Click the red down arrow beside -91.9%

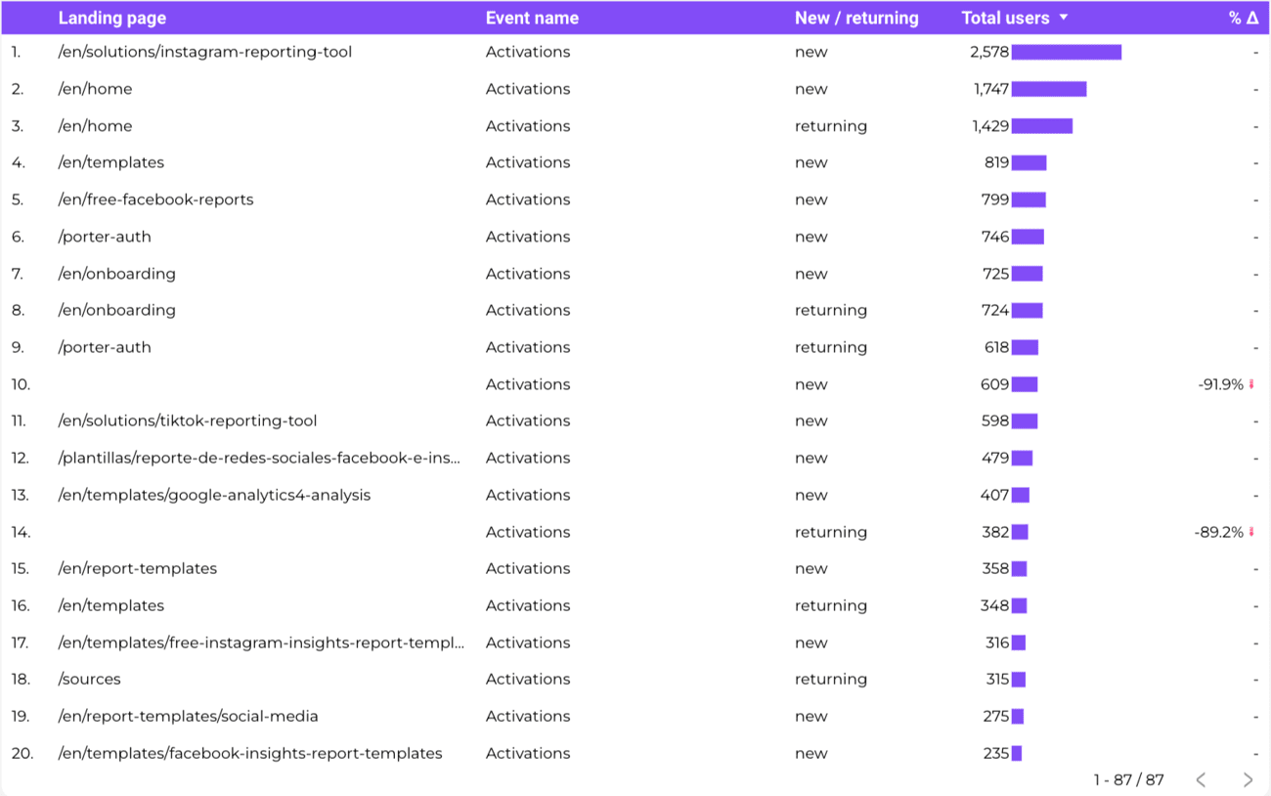(1251, 384)
